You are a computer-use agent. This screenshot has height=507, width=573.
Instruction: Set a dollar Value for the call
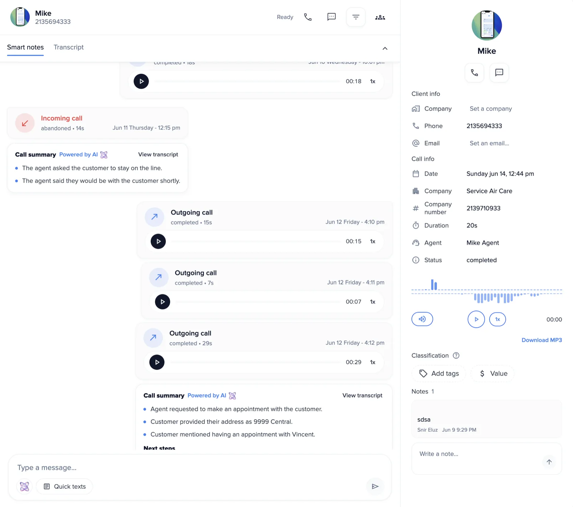[493, 373]
